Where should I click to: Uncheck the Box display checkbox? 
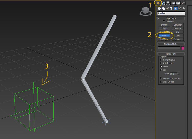[x=161, y=70]
